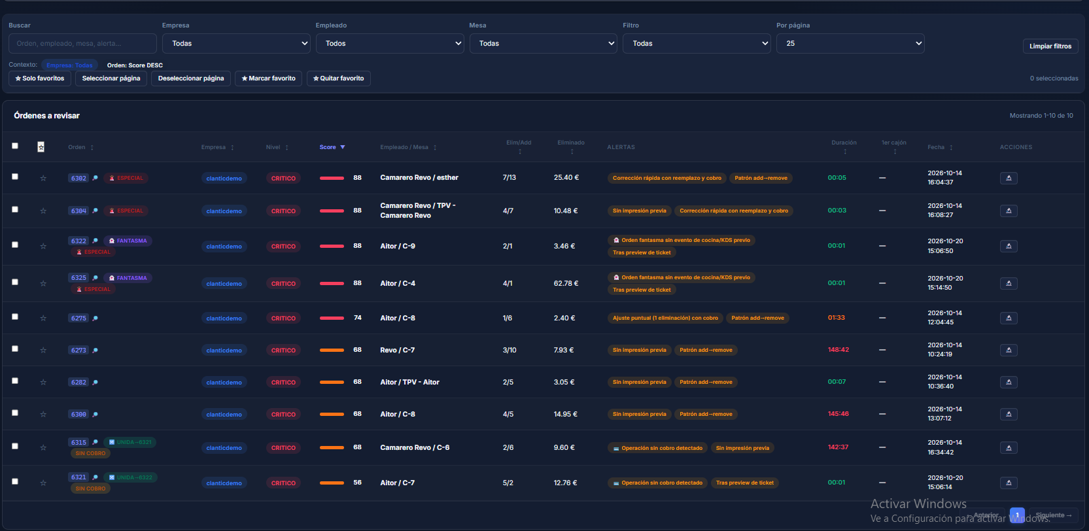The width and height of the screenshot is (1089, 531).
Task: Click the Limpiar filtros button
Action: pyautogui.click(x=1050, y=46)
